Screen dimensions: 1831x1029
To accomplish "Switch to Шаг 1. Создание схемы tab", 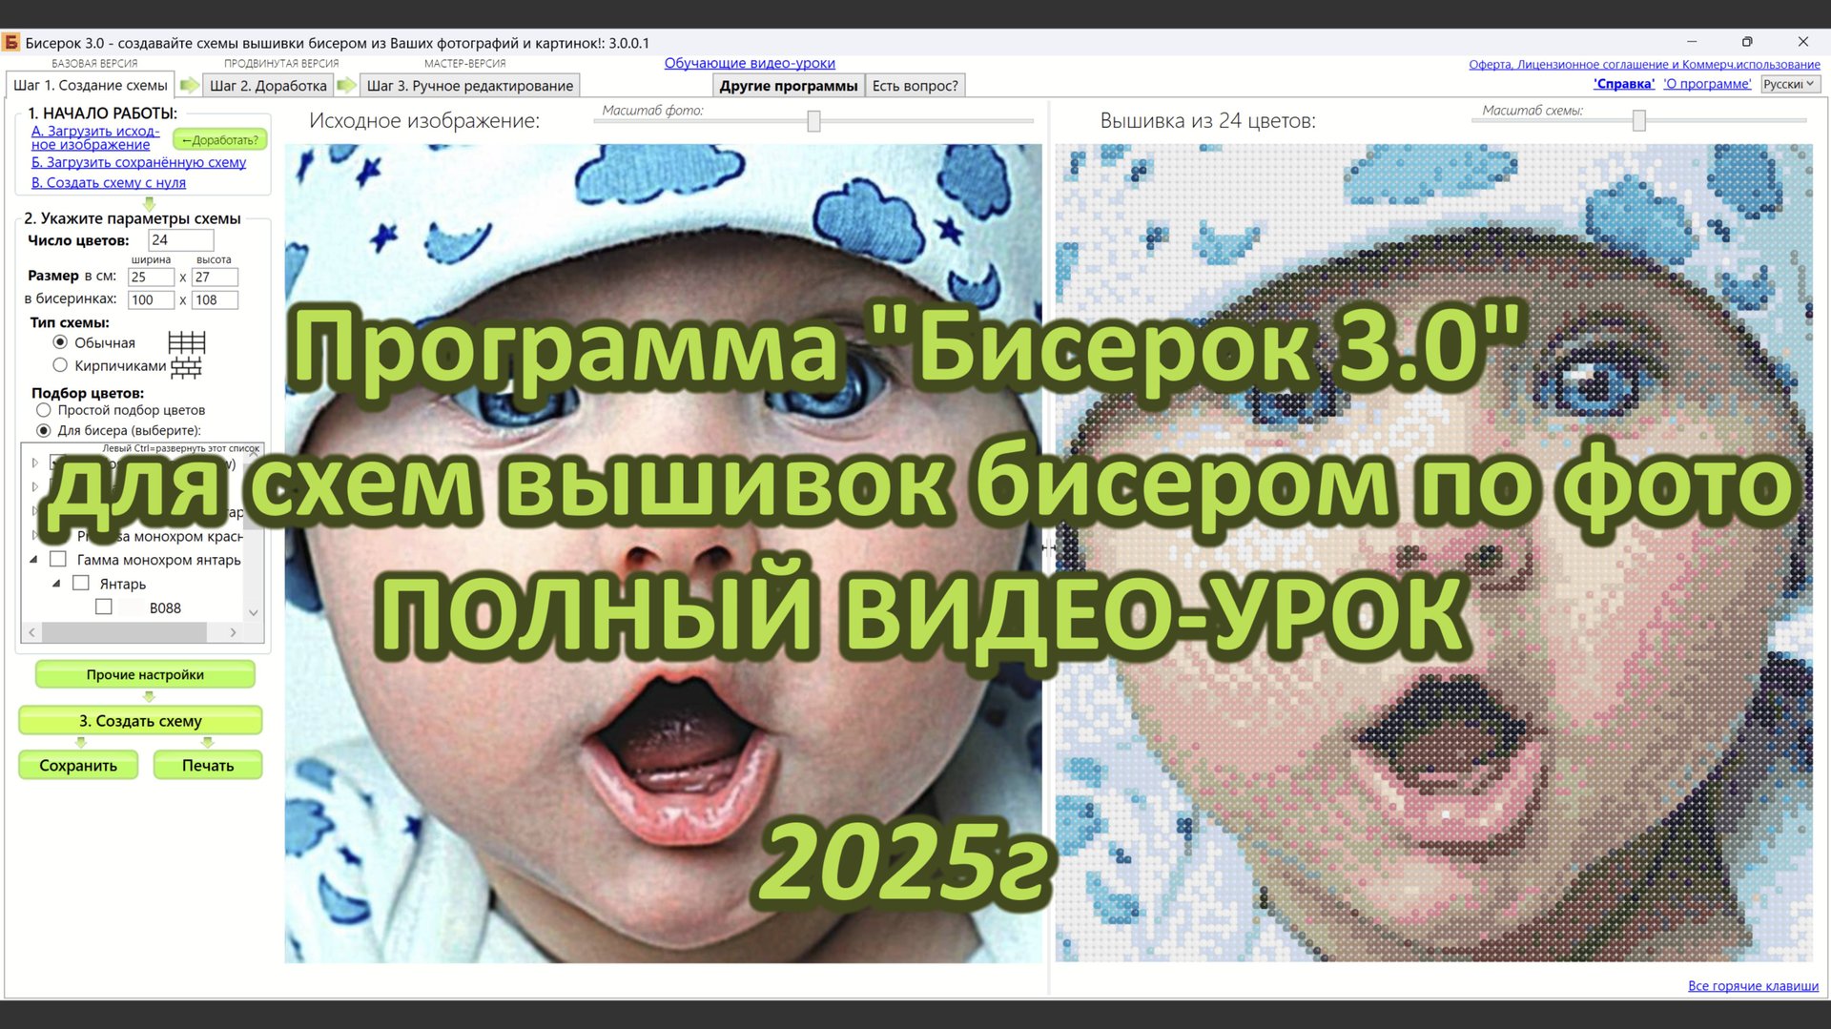I will (x=91, y=85).
